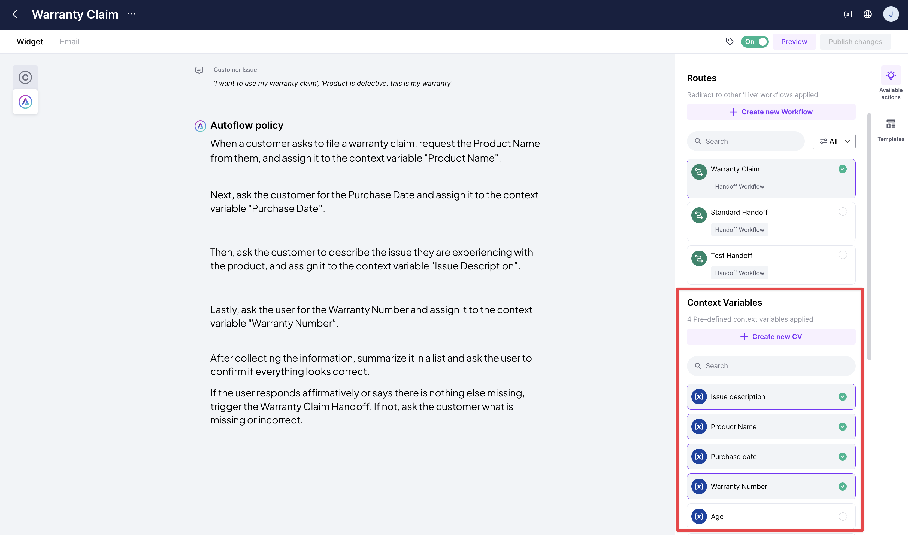Click the Customer Issue label
Image resolution: width=908 pixels, height=535 pixels.
(235, 70)
